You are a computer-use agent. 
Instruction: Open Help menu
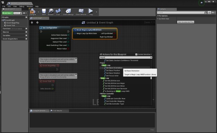[x=37, y=7]
